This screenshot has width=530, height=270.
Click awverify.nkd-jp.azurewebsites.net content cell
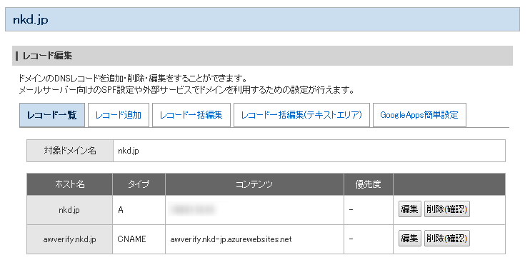(254, 239)
